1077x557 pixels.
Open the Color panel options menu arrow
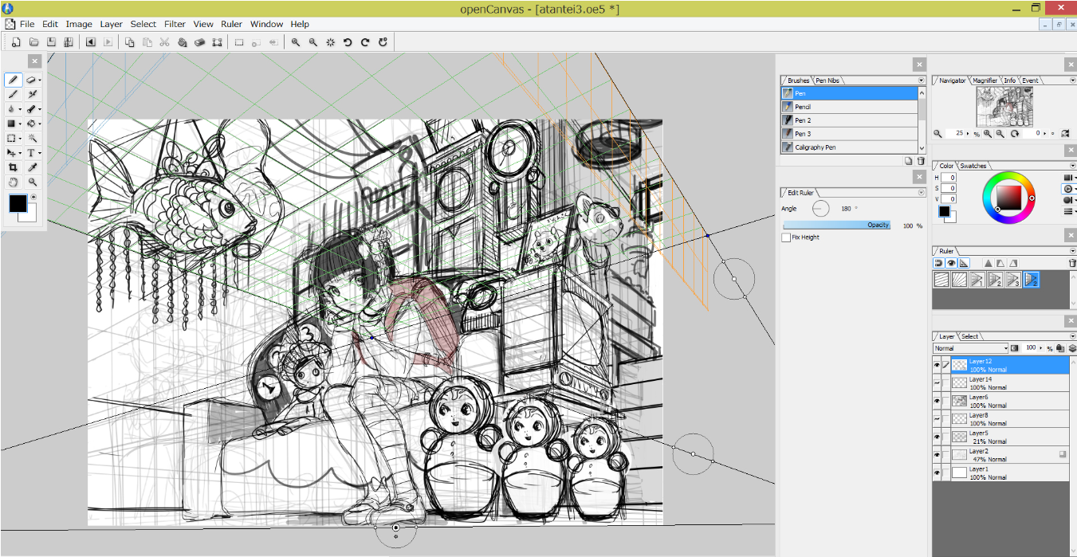coord(1072,166)
